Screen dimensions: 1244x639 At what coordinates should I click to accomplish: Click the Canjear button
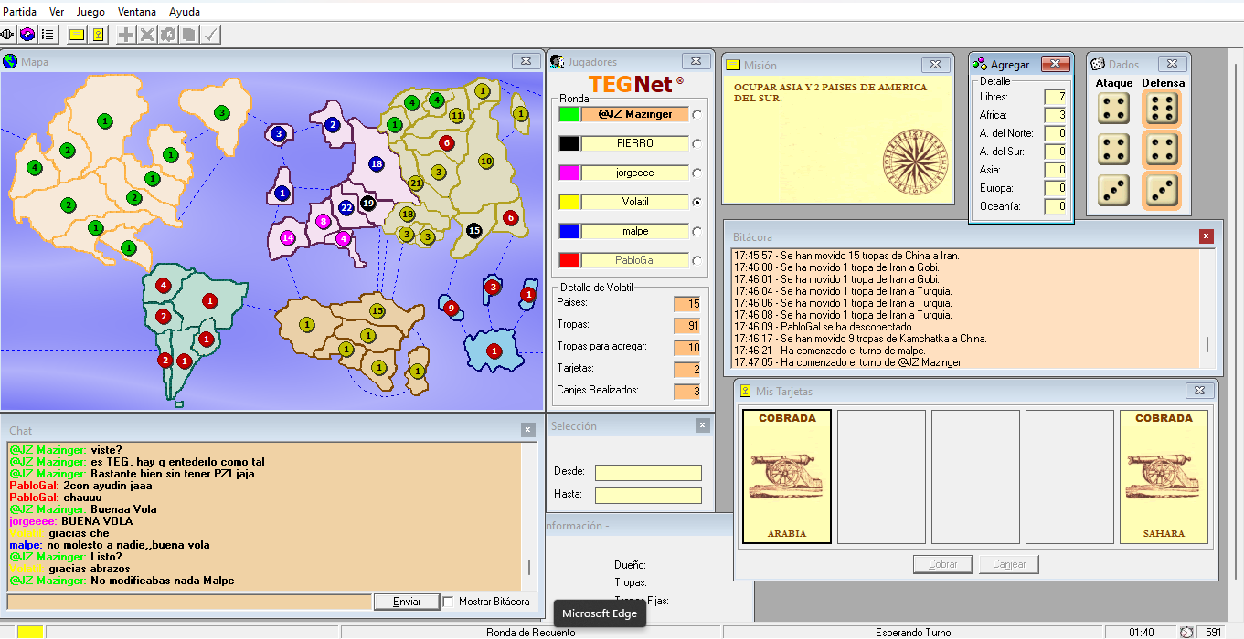(1009, 564)
